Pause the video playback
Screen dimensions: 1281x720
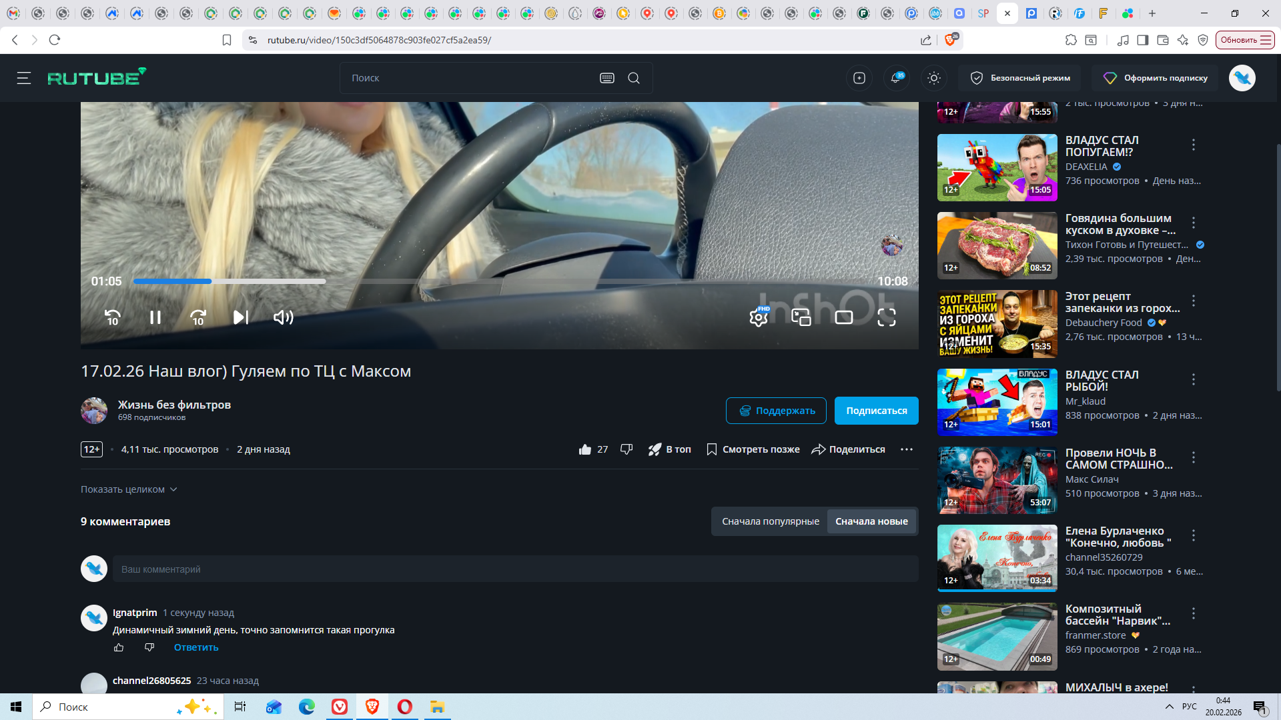(x=155, y=317)
